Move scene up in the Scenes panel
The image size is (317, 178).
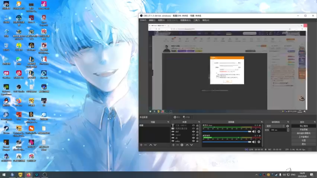[151, 145]
